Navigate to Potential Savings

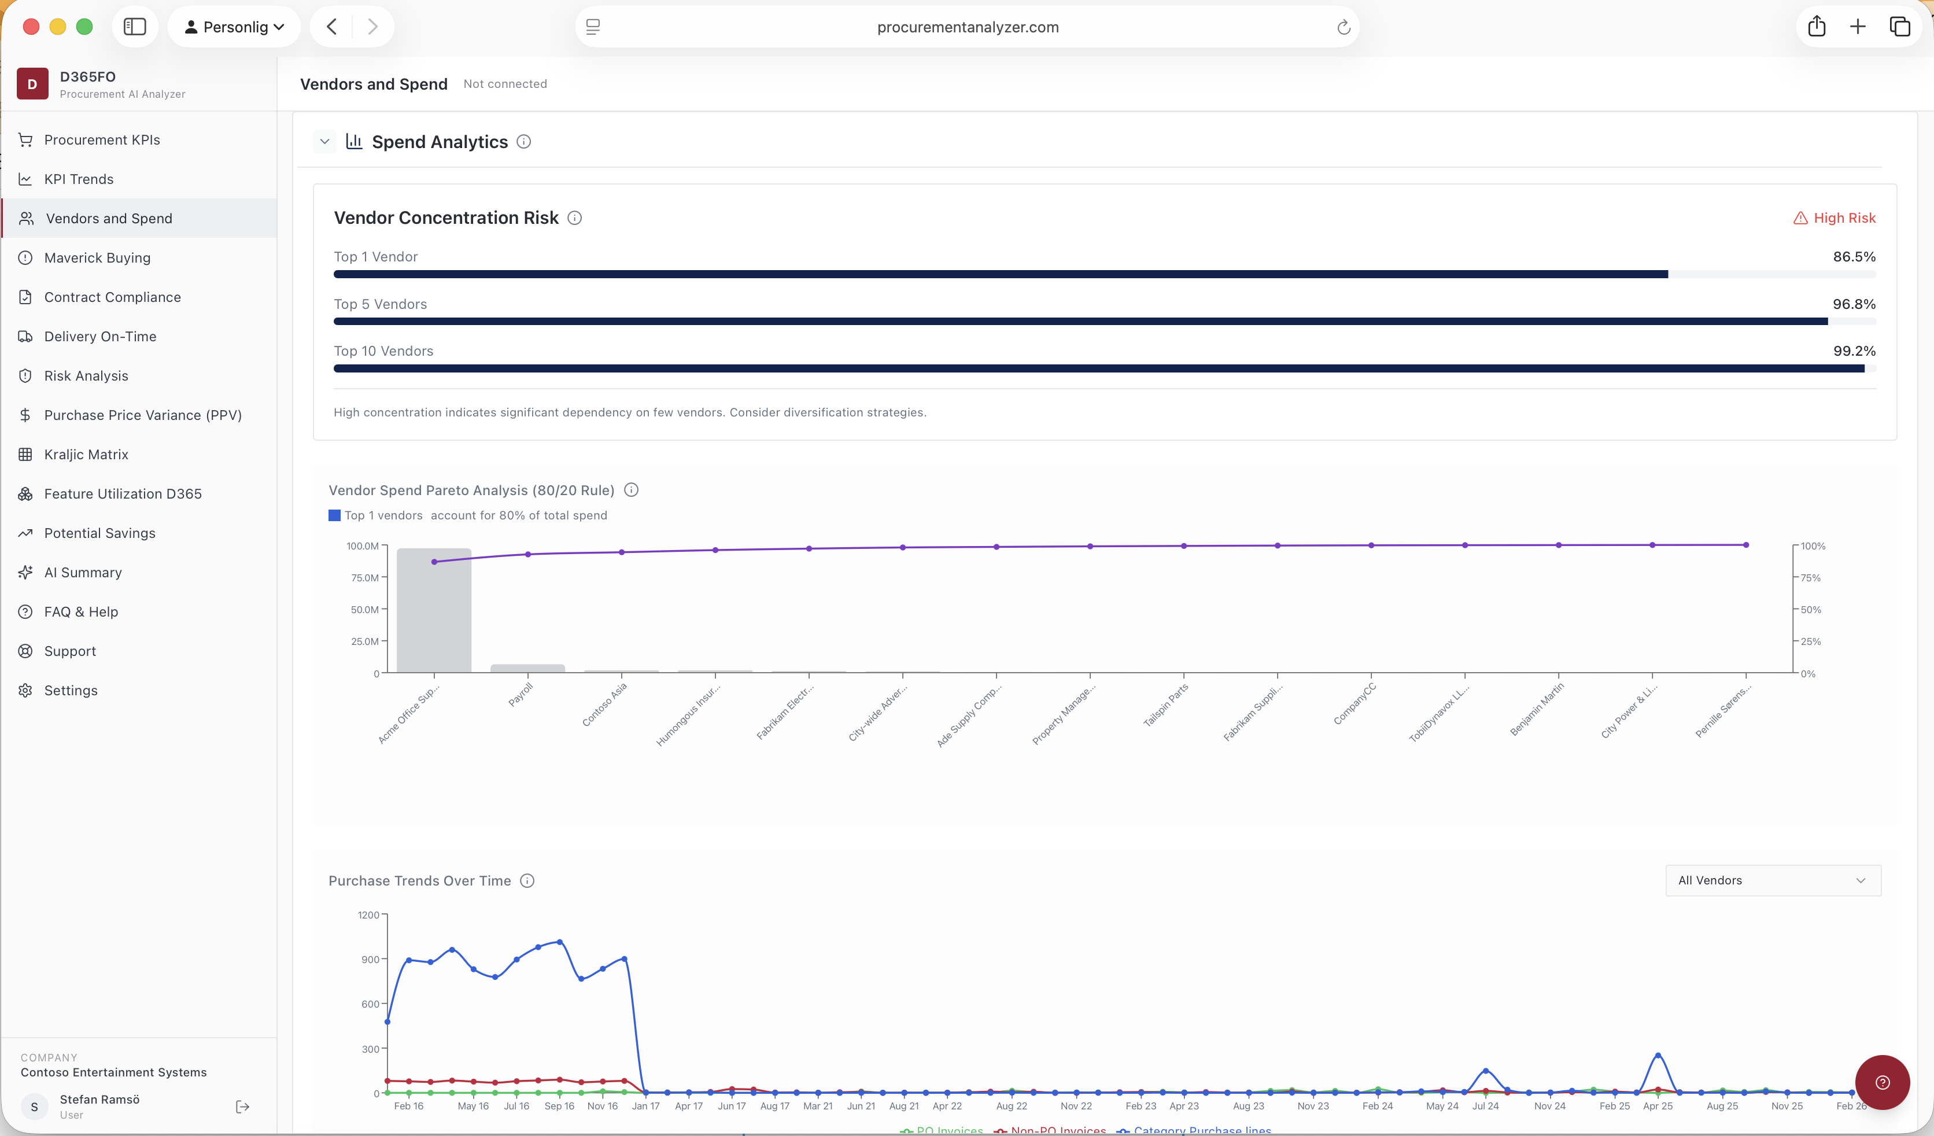[x=100, y=533]
